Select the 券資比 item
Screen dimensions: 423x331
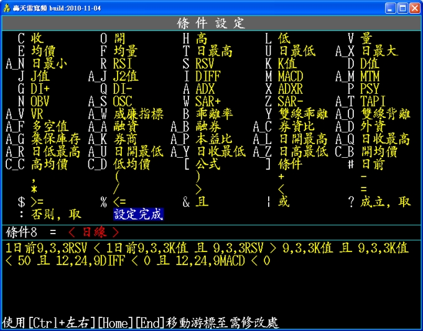(x=297, y=127)
